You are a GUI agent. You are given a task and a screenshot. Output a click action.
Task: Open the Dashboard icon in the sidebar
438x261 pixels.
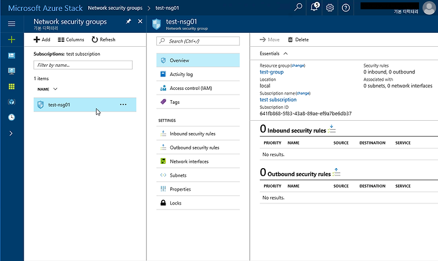pyautogui.click(x=12, y=55)
